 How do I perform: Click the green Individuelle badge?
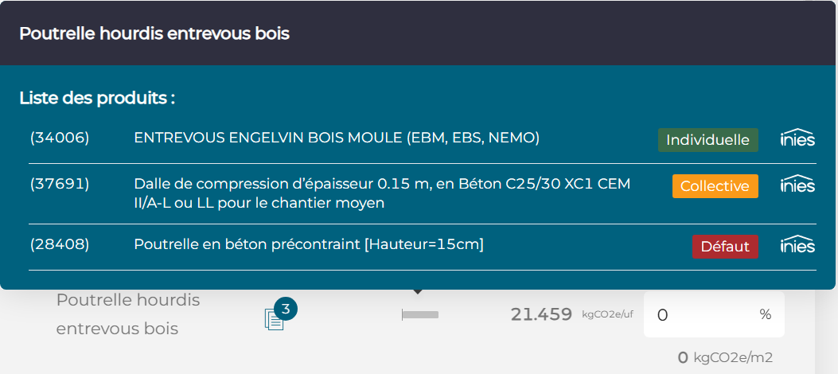point(707,140)
